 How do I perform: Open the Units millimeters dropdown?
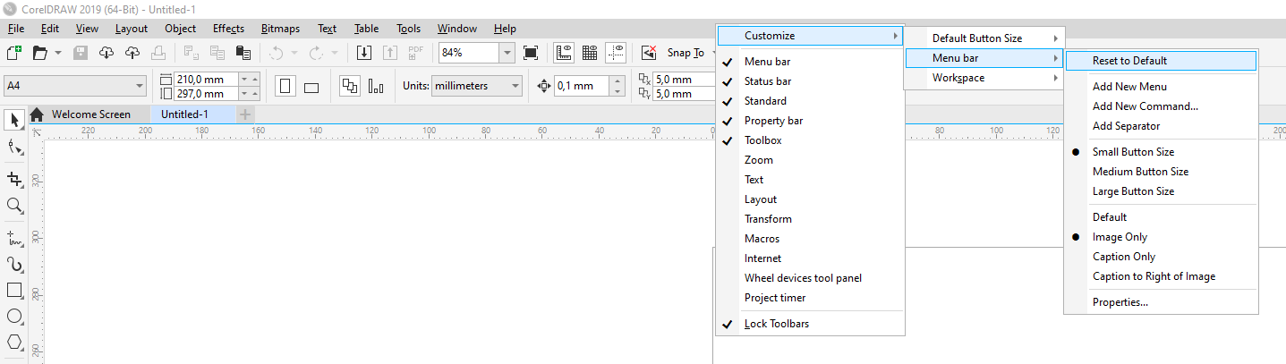(515, 87)
